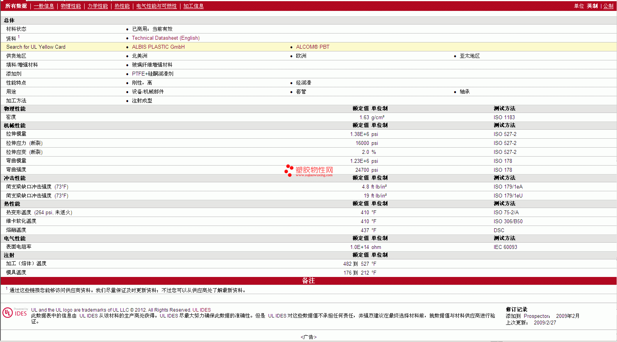Switch to the 力学性能 tab
Screen dimensions: 617x342
coord(97,6)
